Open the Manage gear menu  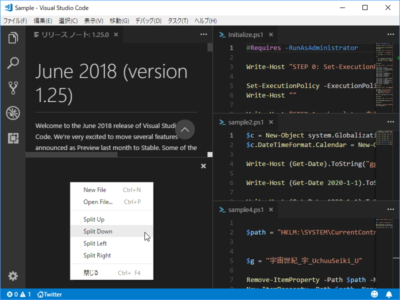(x=13, y=276)
